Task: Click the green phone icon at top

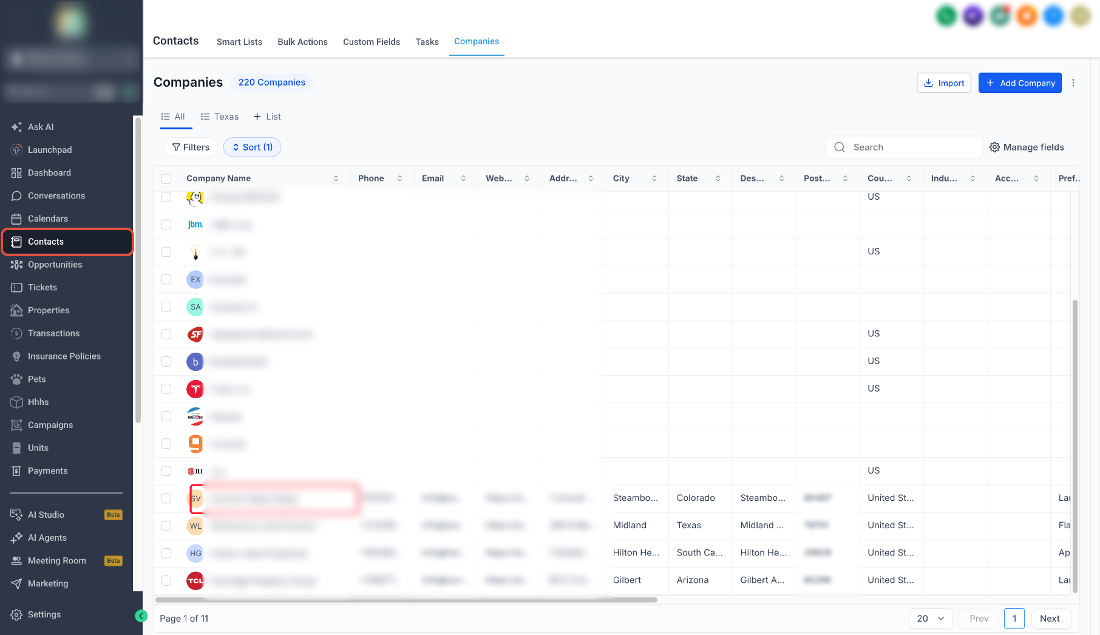Action: [x=946, y=15]
